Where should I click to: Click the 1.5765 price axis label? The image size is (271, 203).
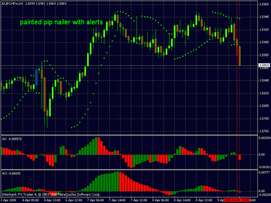point(264,131)
